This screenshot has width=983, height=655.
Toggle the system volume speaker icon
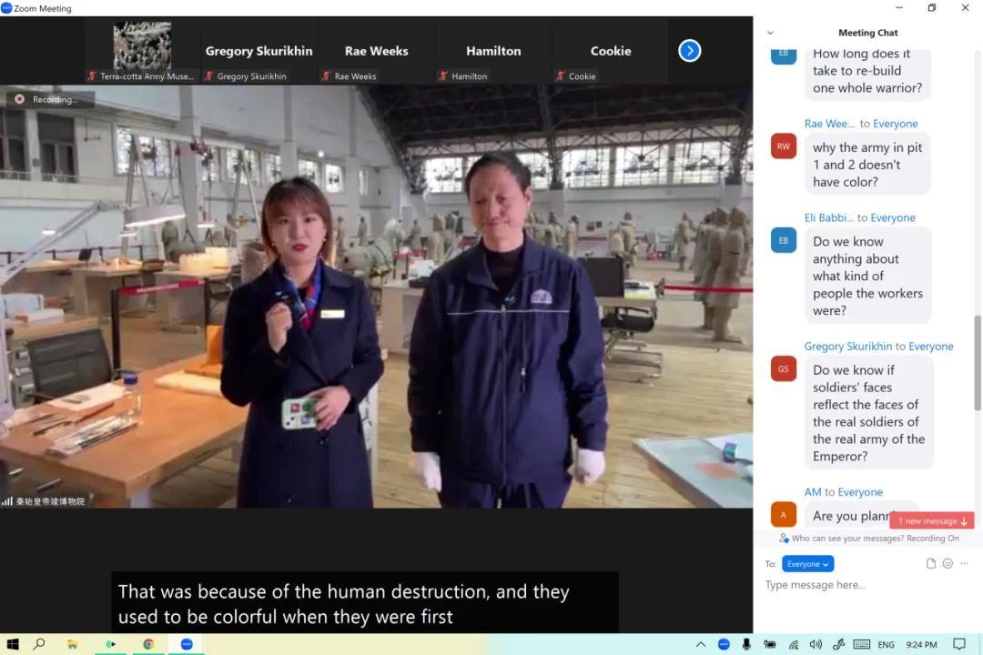click(x=816, y=644)
